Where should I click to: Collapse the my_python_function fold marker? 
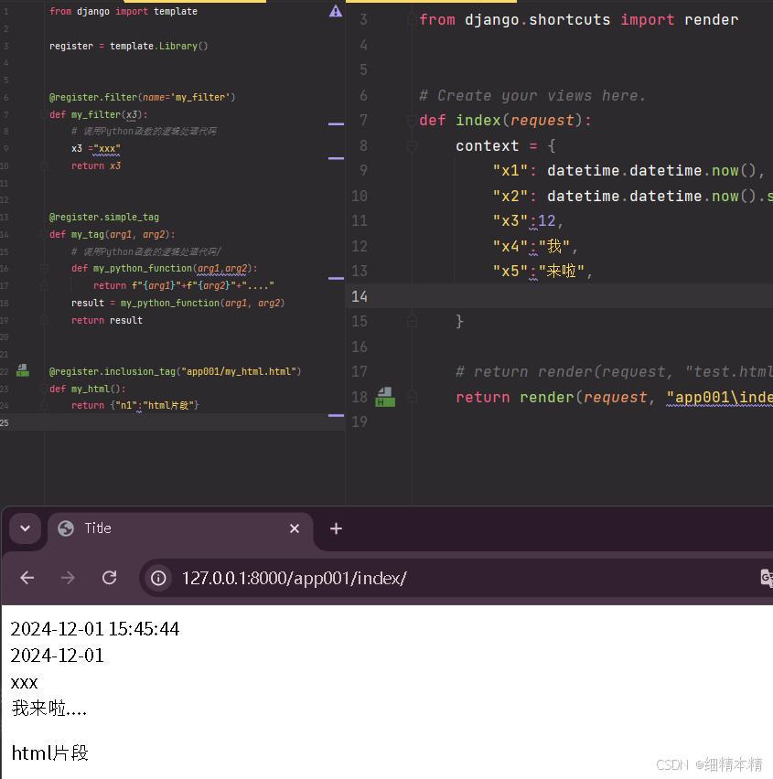[44, 268]
